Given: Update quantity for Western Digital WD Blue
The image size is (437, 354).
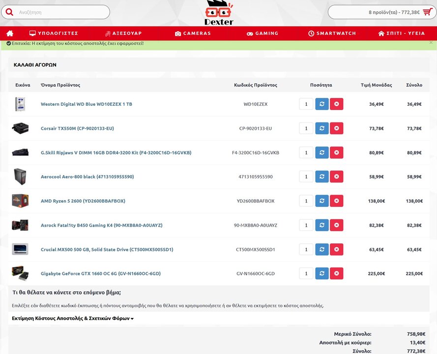Looking at the screenshot, I should (322, 104).
